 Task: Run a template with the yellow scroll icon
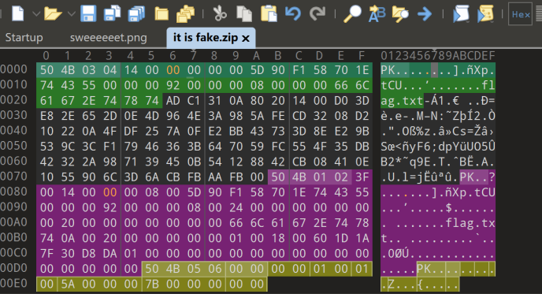(x=485, y=14)
